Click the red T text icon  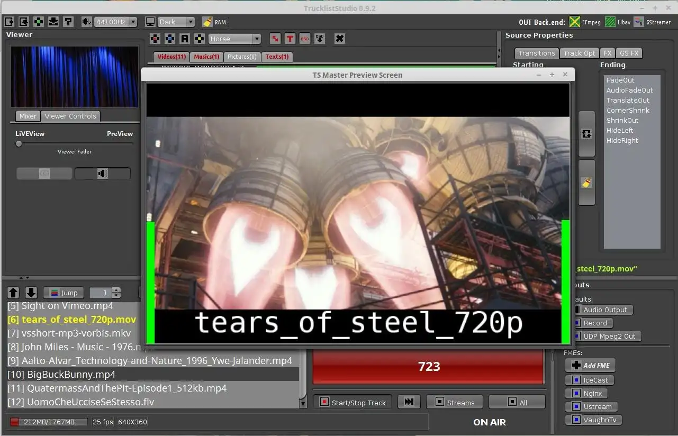point(290,39)
